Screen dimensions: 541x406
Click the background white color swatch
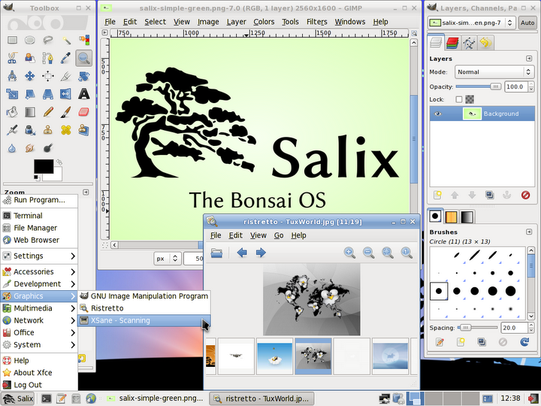tap(57, 176)
